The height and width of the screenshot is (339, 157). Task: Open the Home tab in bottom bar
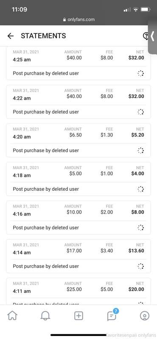(x=12, y=316)
